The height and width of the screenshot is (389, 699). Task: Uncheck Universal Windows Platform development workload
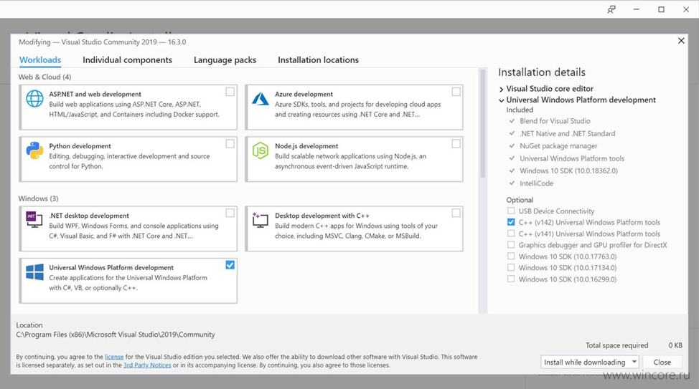[x=230, y=265]
